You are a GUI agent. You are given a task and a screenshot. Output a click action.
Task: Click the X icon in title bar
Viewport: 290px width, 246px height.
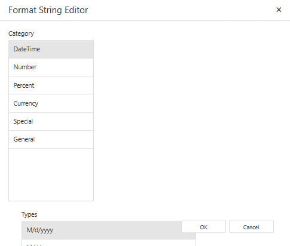(x=279, y=10)
